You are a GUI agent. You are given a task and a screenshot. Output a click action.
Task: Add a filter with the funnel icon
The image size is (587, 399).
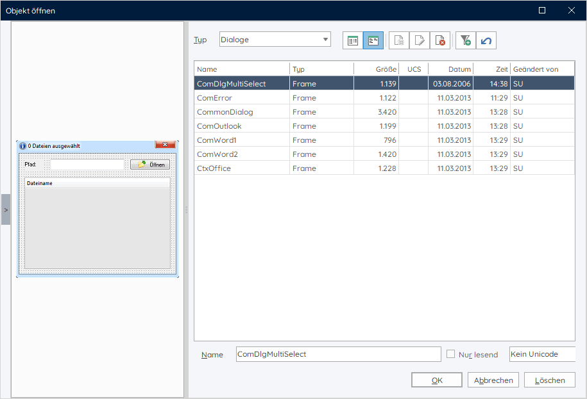(x=466, y=40)
